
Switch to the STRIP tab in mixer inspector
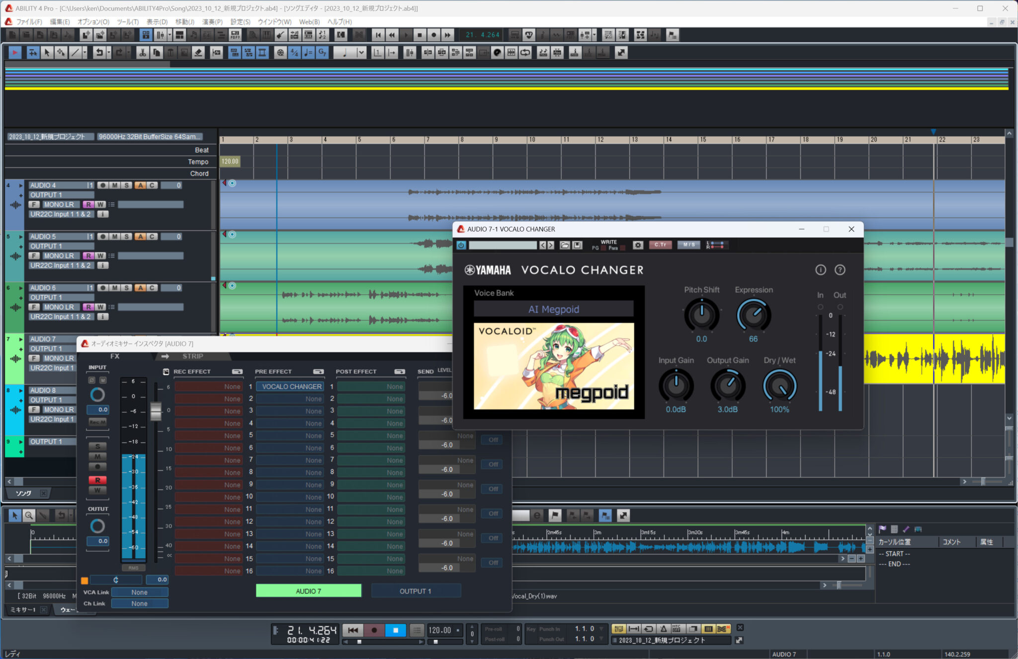192,356
